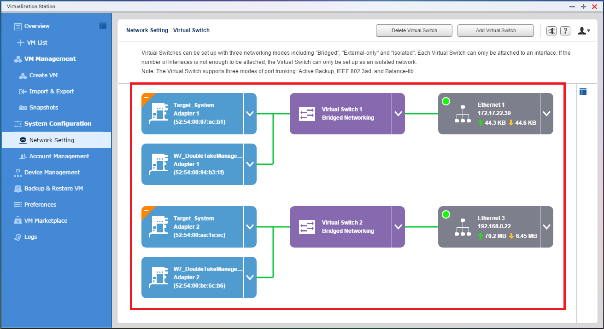Click the Virtual Switch 1 arrows icon
Image resolution: width=604 pixels, height=329 pixels.
pyautogui.click(x=307, y=114)
